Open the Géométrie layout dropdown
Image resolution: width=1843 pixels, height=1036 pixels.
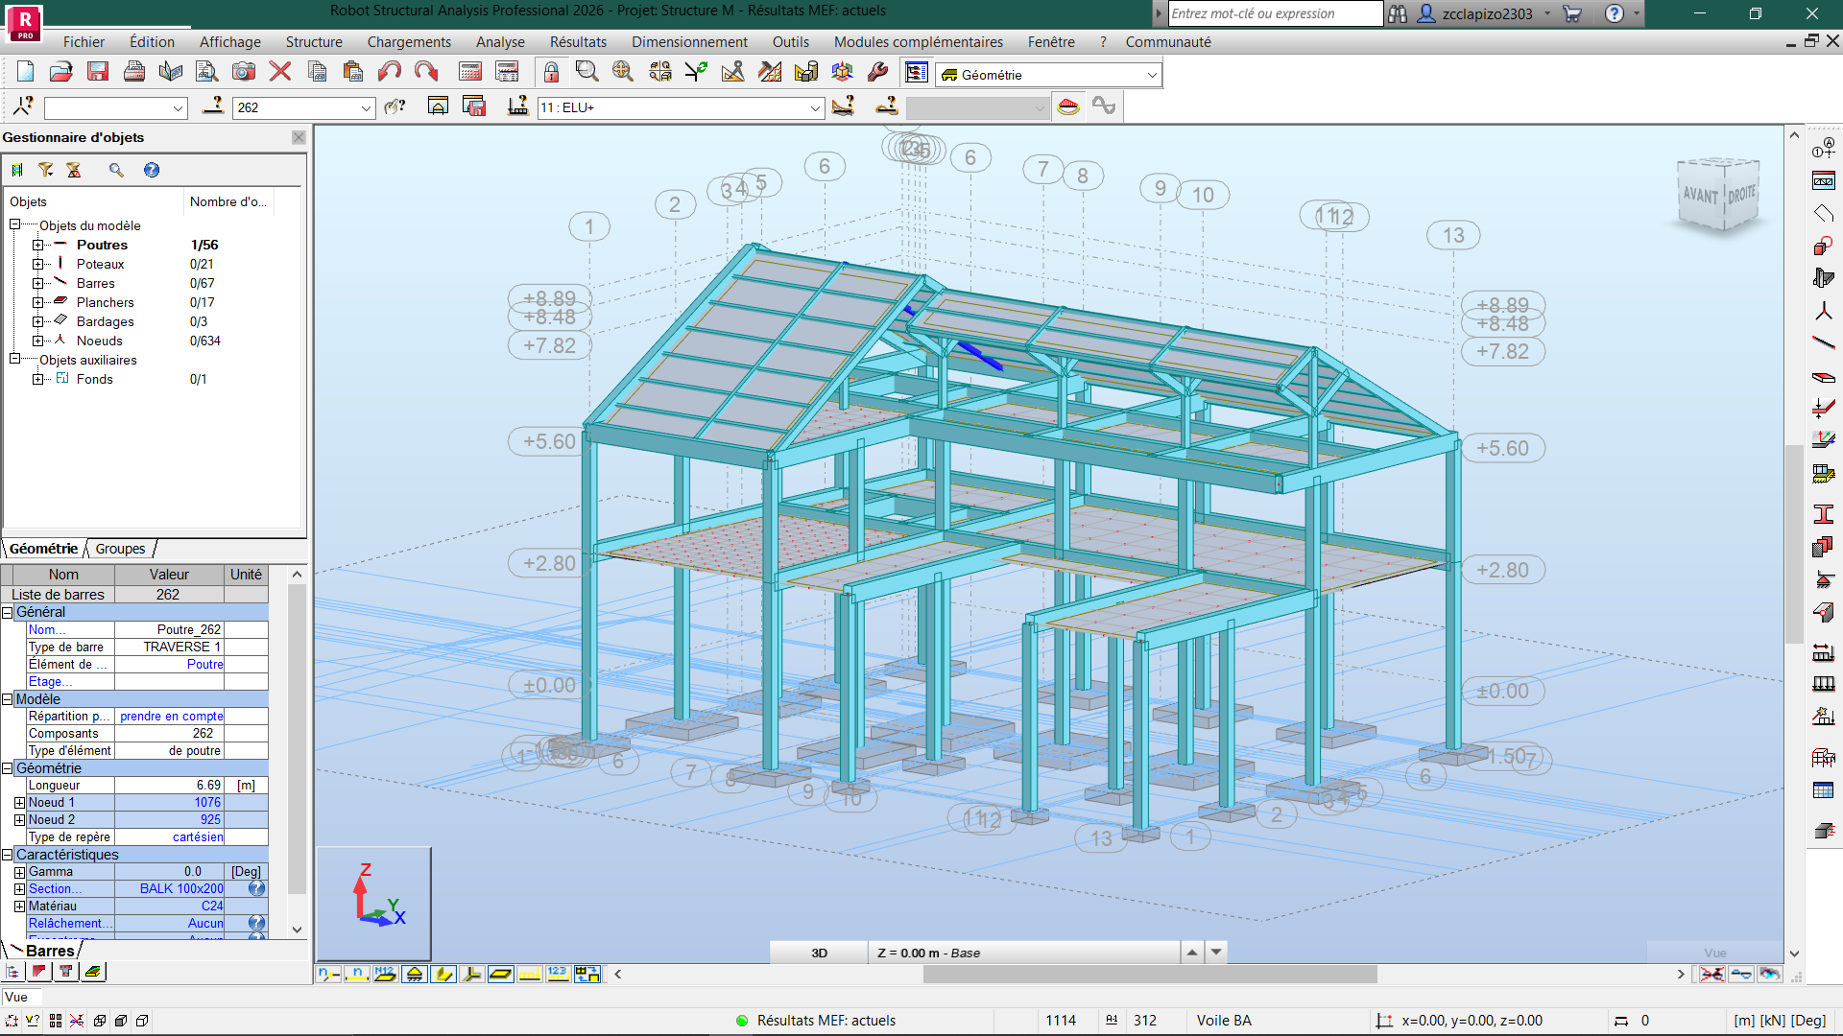[1151, 75]
